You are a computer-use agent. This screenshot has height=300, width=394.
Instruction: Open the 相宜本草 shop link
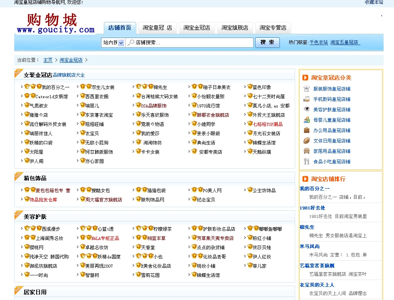(x=156, y=238)
